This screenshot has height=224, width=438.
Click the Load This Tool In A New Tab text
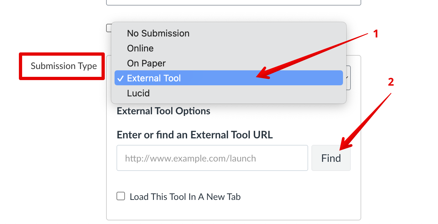coord(185,197)
